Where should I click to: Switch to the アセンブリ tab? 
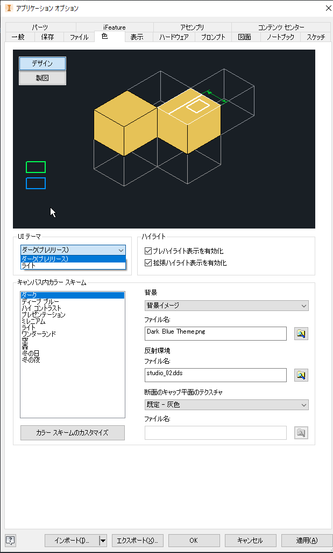pos(192,27)
